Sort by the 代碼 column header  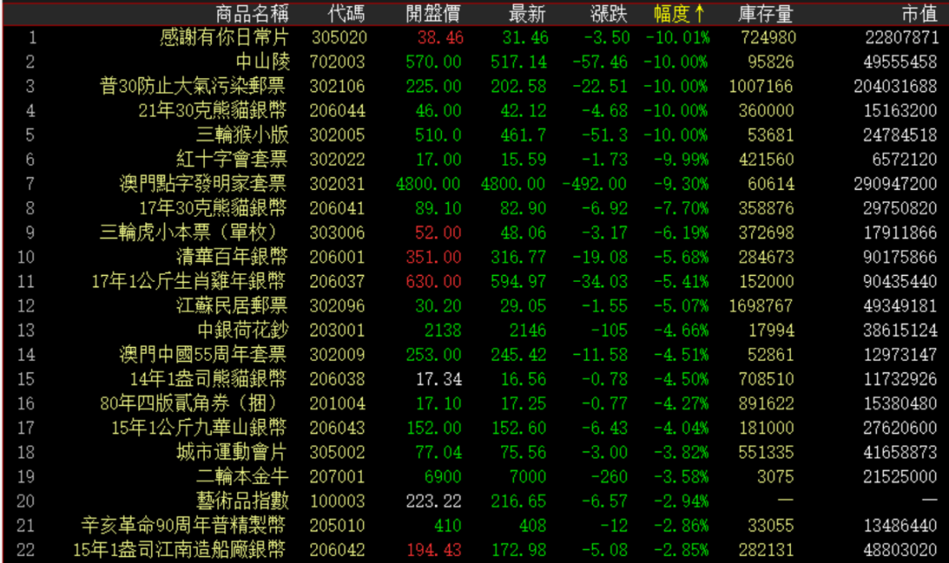[x=346, y=13]
